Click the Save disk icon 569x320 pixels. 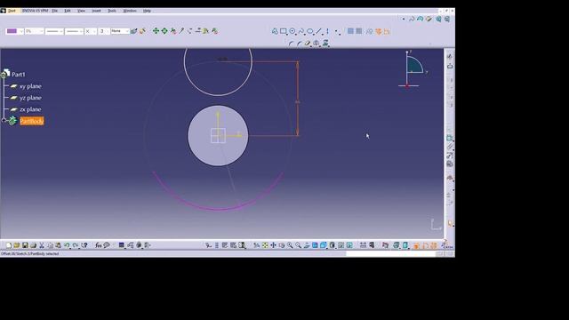tap(25, 245)
